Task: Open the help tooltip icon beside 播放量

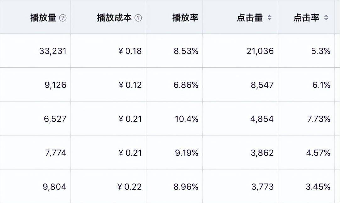Action: [63, 18]
